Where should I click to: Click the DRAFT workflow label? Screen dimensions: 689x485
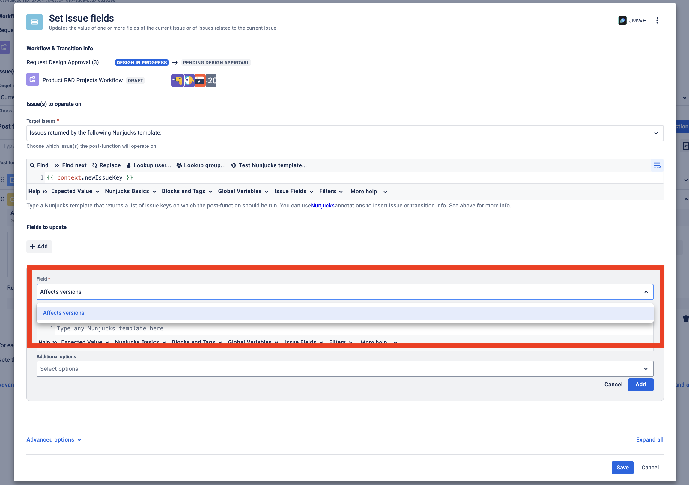[135, 80]
